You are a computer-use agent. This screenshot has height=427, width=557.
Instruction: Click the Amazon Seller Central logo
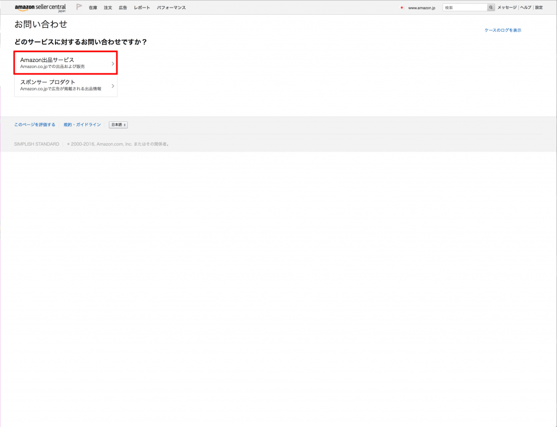40,8
